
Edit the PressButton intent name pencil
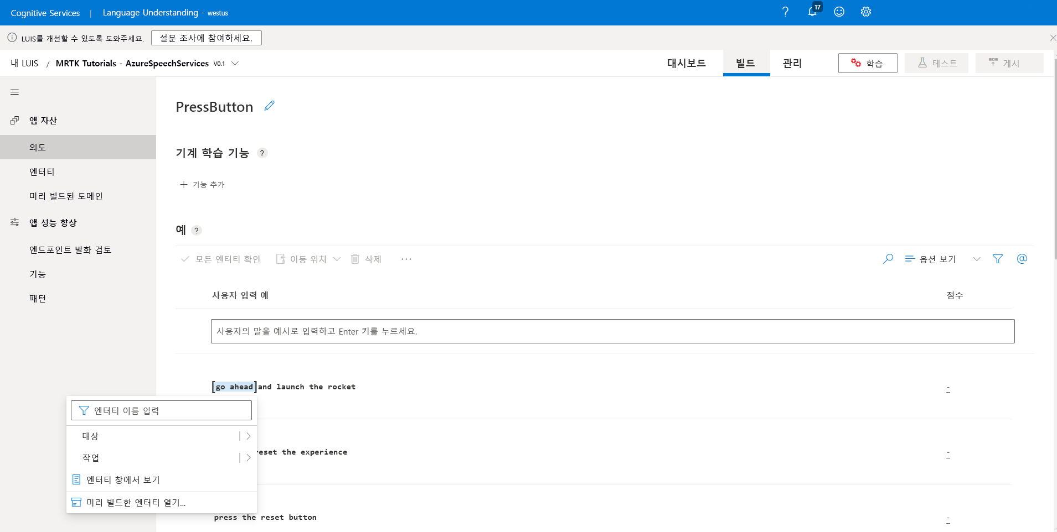click(270, 106)
